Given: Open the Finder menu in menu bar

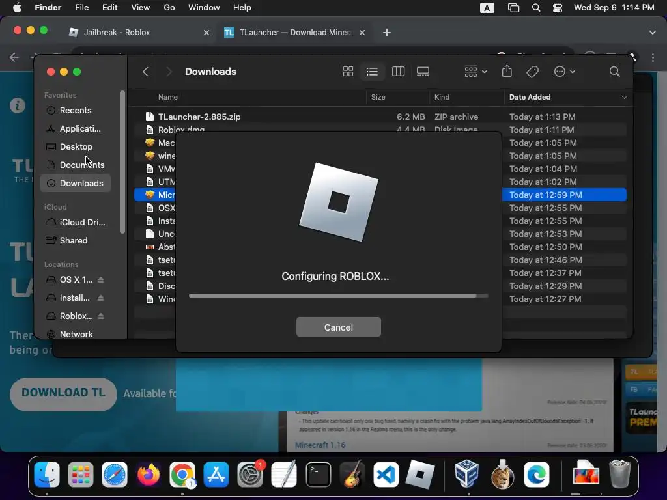Looking at the screenshot, I should [48, 8].
